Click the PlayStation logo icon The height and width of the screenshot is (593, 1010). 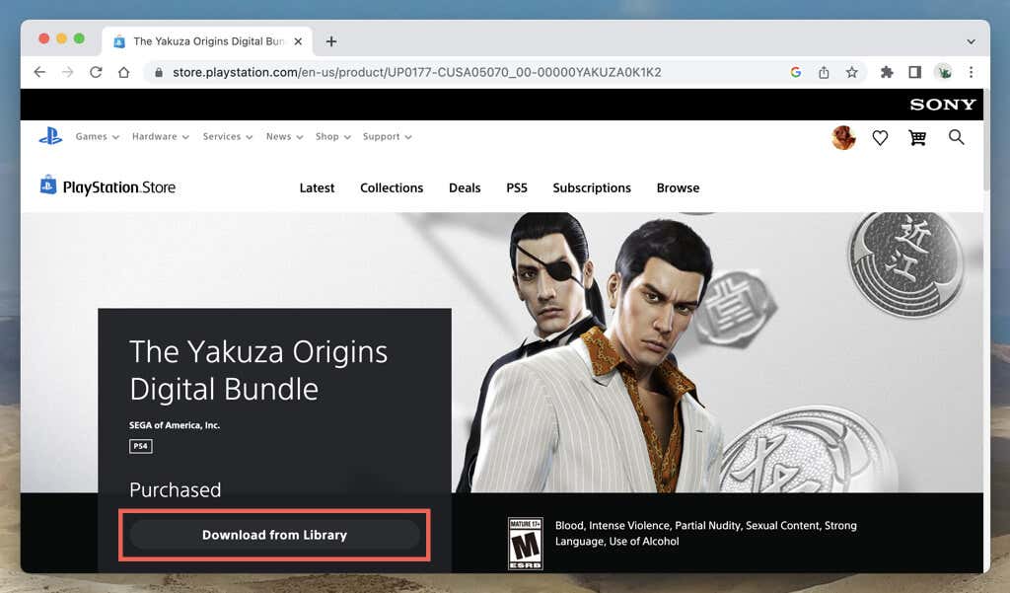click(50, 136)
